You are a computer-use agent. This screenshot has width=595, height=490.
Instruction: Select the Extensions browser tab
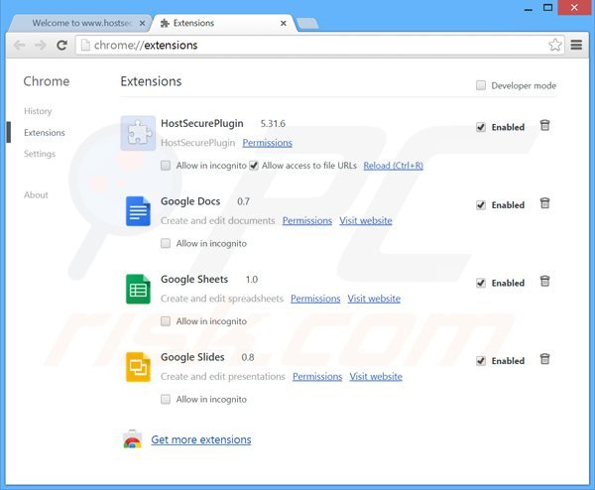pyautogui.click(x=224, y=23)
